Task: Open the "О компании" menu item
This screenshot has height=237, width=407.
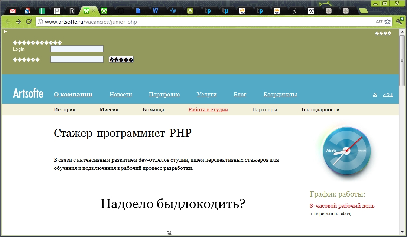Action: pyautogui.click(x=73, y=94)
